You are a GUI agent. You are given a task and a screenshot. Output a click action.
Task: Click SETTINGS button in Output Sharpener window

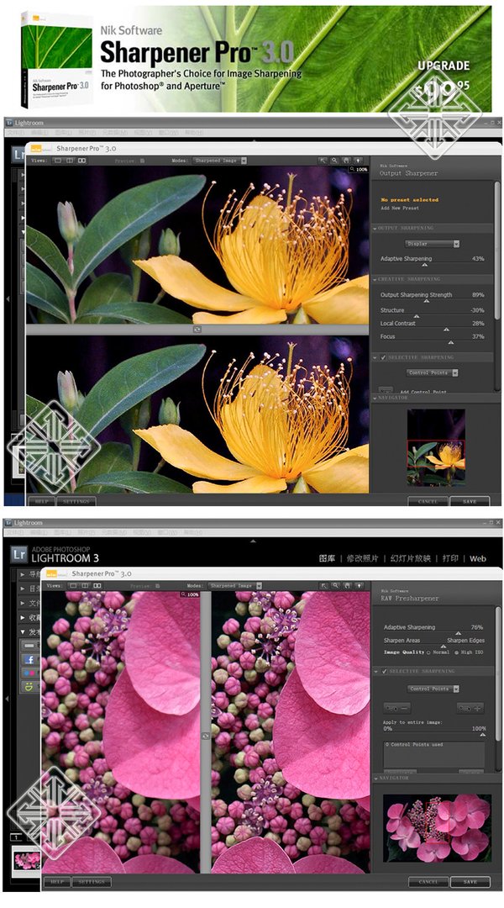[76, 501]
